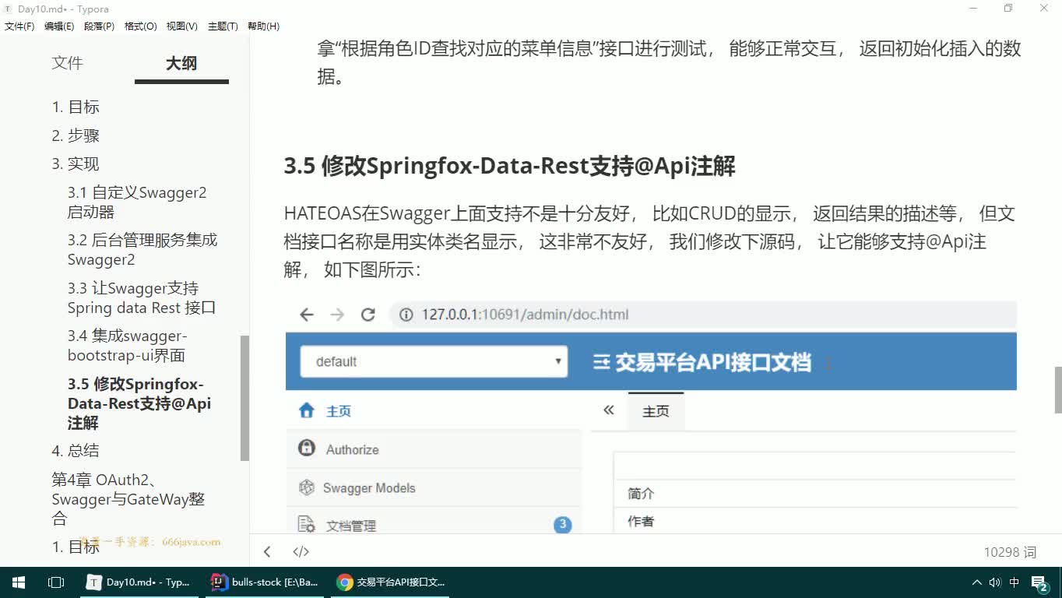Click the Swagger Models cube icon
Image resolution: width=1062 pixels, height=598 pixels.
tap(307, 487)
